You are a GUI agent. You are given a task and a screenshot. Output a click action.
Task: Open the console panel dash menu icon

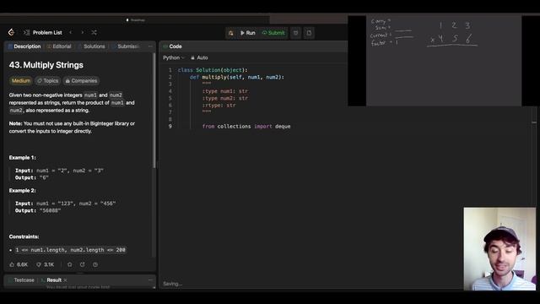tap(150, 280)
